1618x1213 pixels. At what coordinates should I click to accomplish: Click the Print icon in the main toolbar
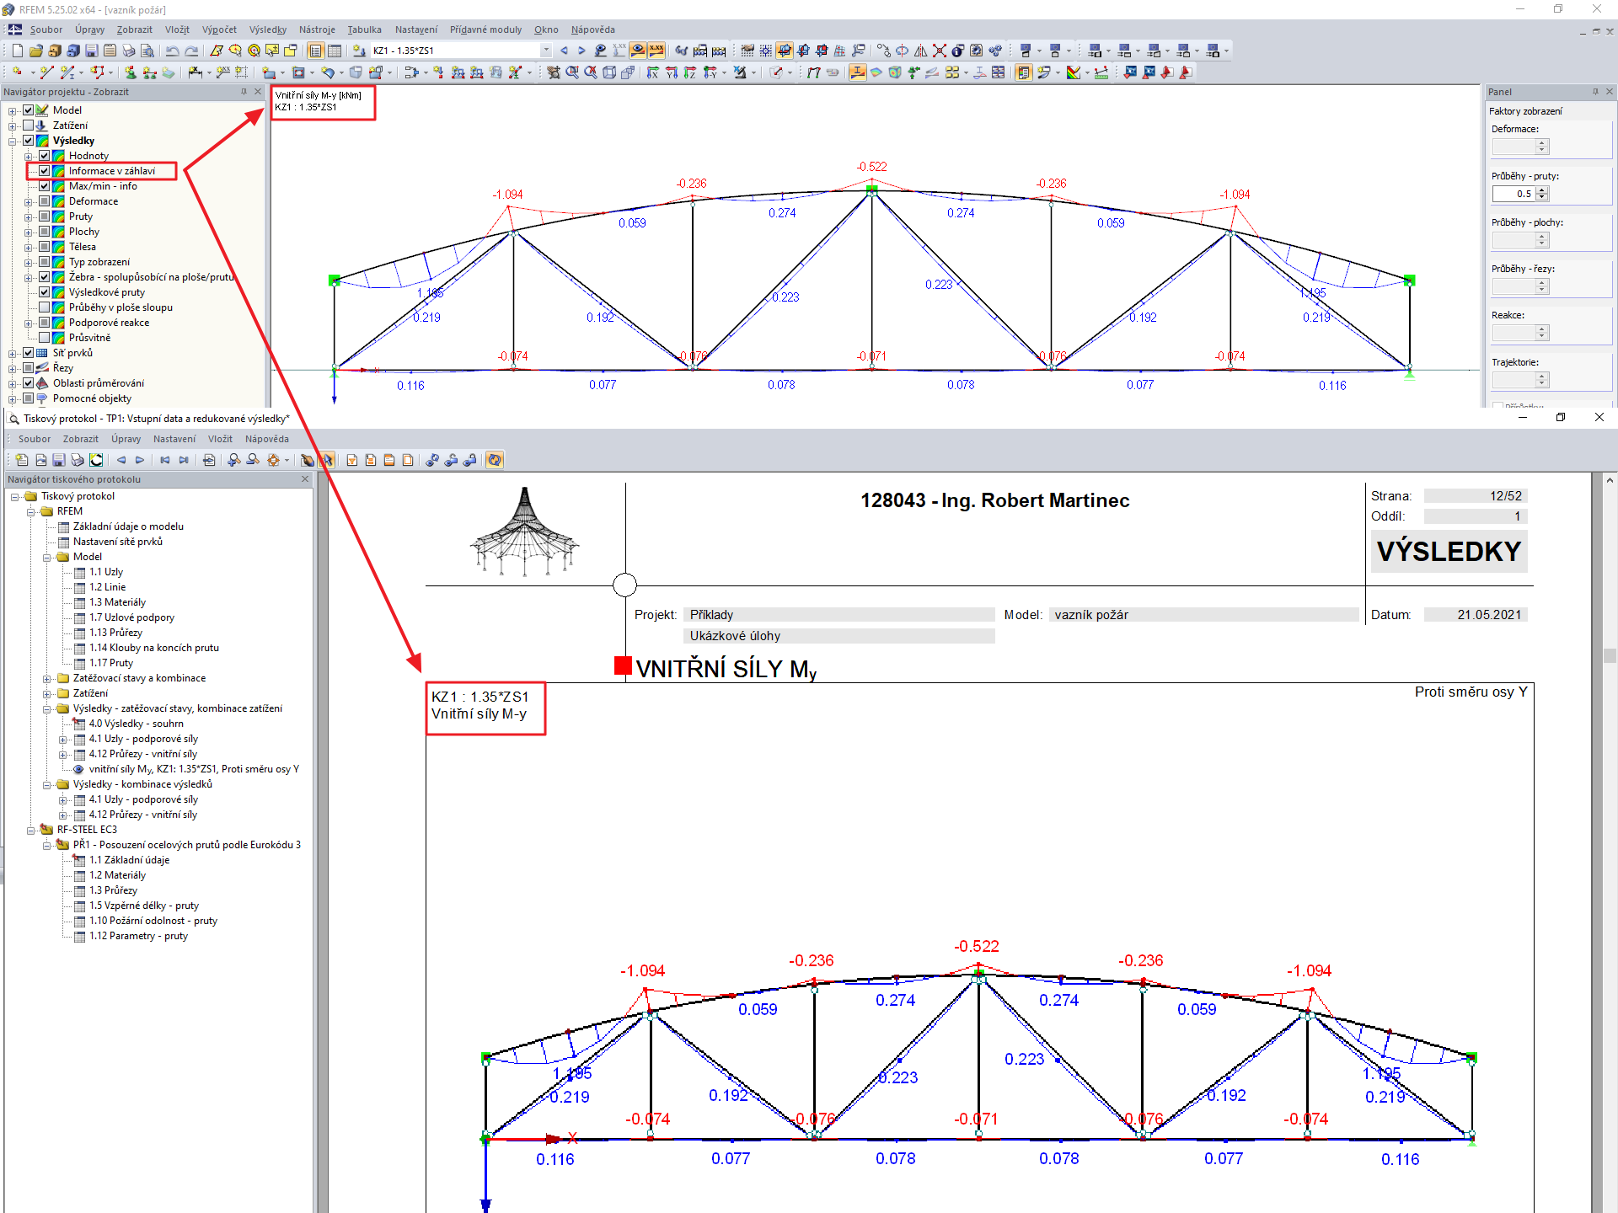(129, 51)
